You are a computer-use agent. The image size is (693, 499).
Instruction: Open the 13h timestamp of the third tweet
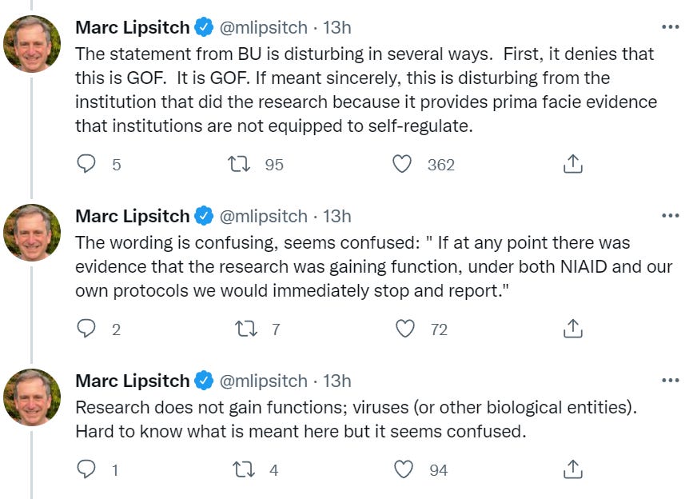337,381
